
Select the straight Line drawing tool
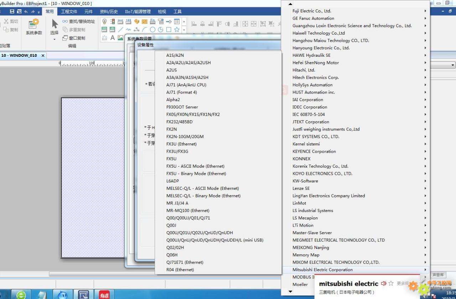click(121, 30)
